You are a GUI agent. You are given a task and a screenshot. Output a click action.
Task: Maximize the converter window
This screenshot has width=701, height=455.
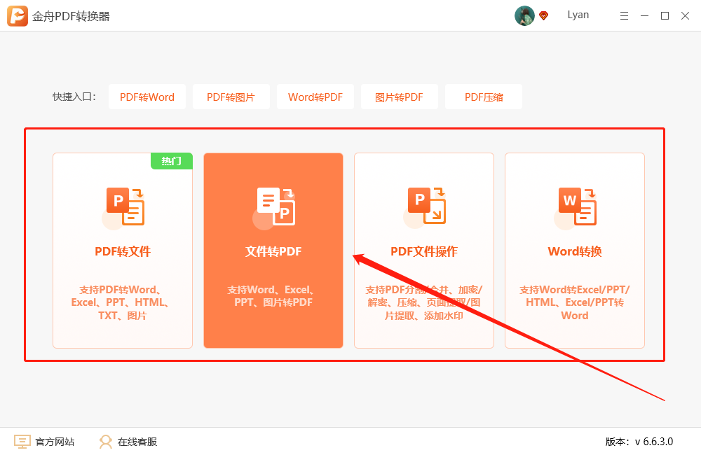665,16
